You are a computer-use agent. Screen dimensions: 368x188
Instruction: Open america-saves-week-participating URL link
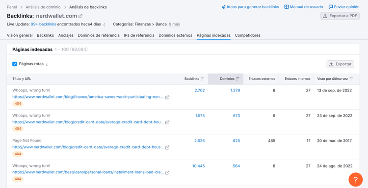(x=88, y=97)
